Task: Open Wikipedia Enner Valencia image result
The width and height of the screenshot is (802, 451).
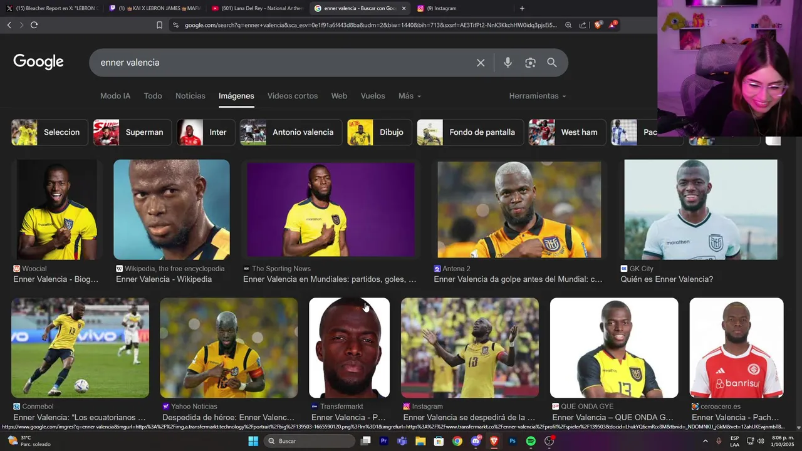Action: click(172, 210)
